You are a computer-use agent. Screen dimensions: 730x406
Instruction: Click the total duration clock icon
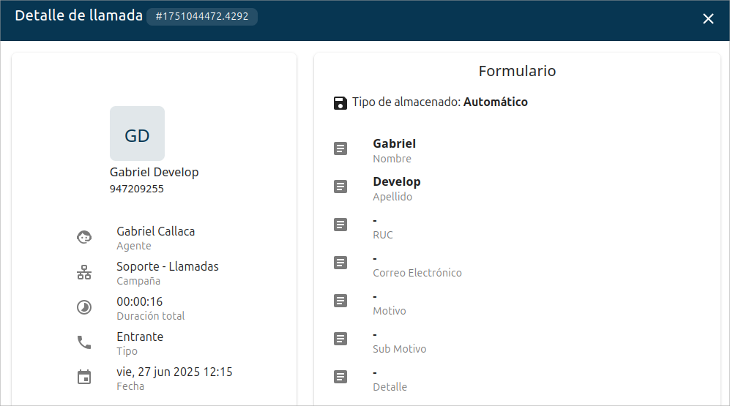84,307
